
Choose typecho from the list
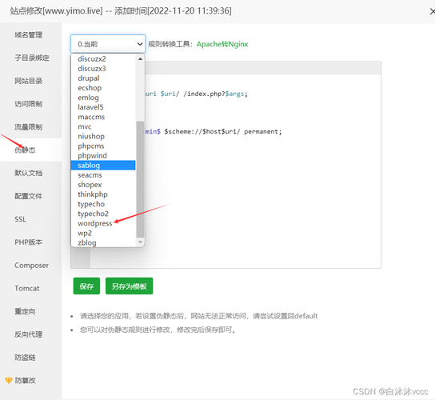pos(103,204)
